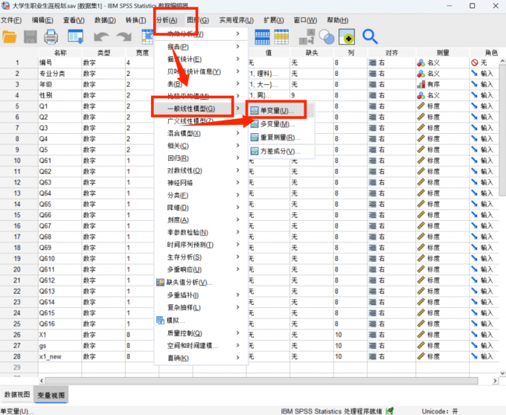This screenshot has height=415, width=506.
Task: Click the Find magnifier toolbar icon
Action: (370, 36)
